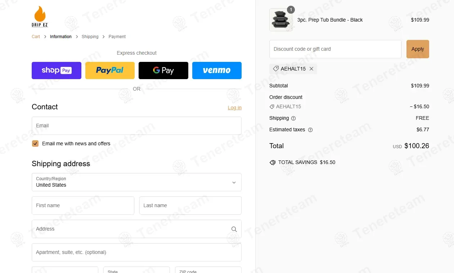Viewport: 454px width, 273px height.
Task: Remove the AEHALT15 discount code tag
Action: pyautogui.click(x=311, y=69)
